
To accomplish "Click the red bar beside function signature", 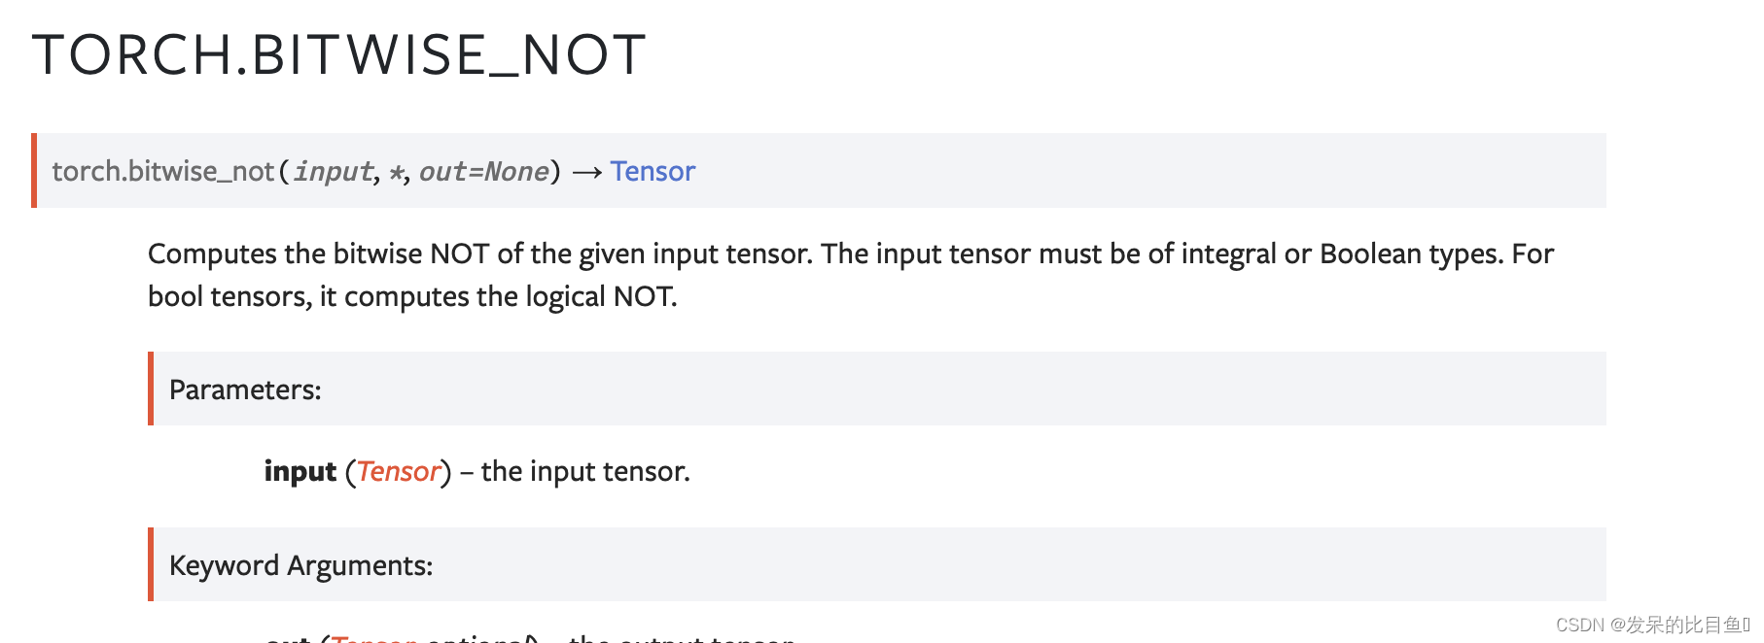I will coord(34,170).
